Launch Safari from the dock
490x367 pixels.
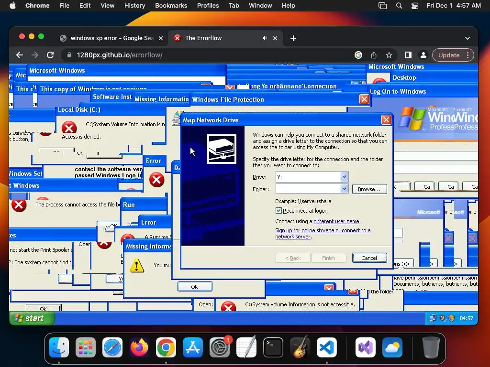pyautogui.click(x=112, y=347)
